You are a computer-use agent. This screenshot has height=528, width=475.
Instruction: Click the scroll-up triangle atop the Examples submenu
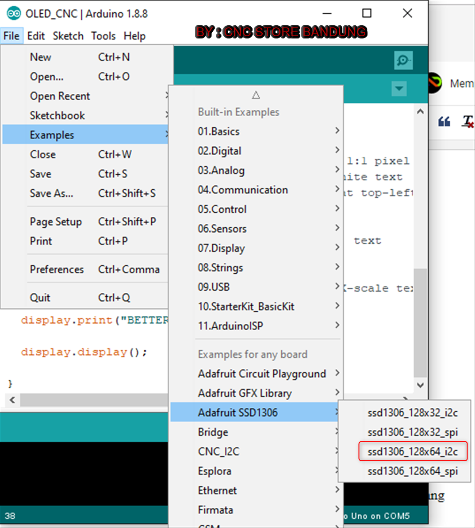click(256, 95)
